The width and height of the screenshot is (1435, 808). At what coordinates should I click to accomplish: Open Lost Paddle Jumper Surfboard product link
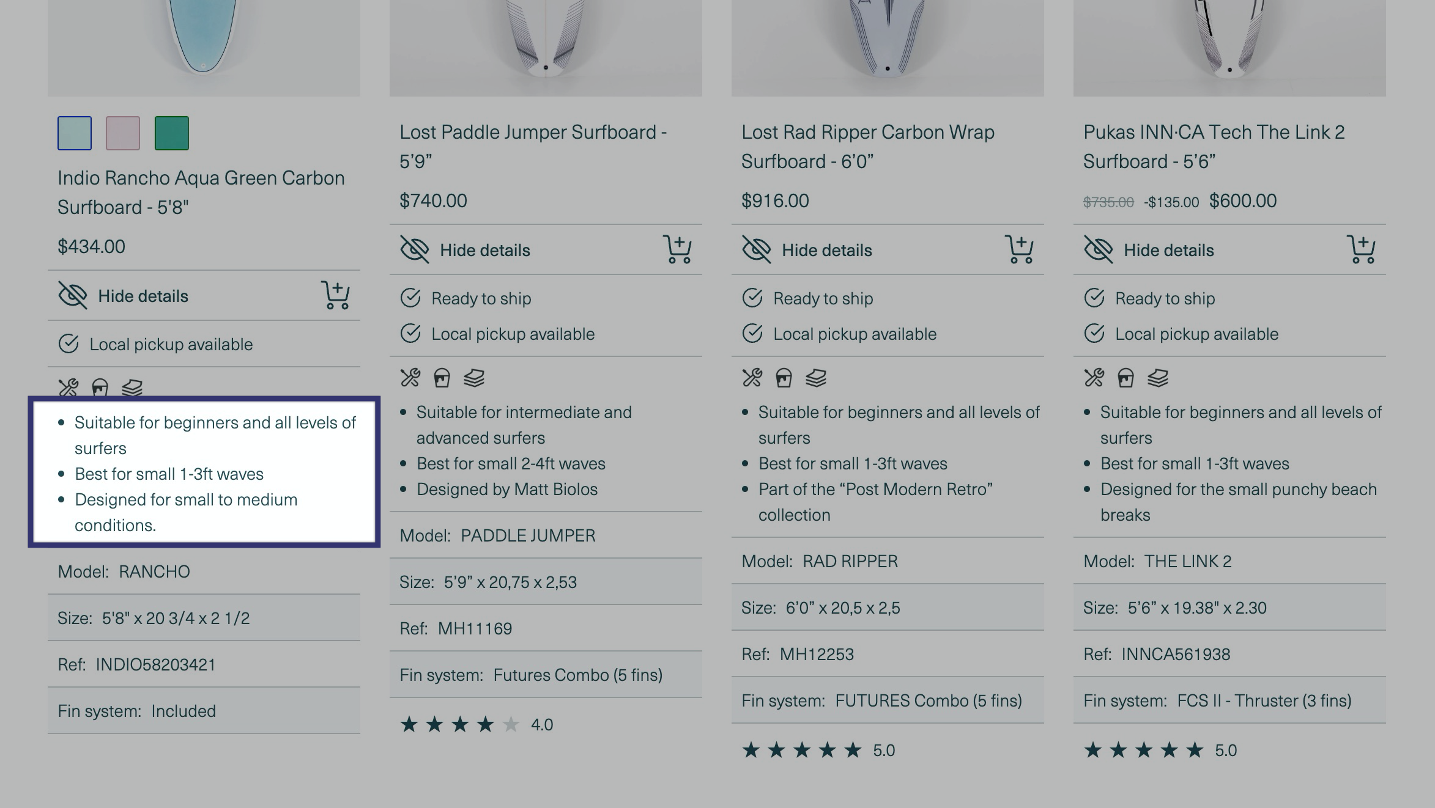coord(533,147)
